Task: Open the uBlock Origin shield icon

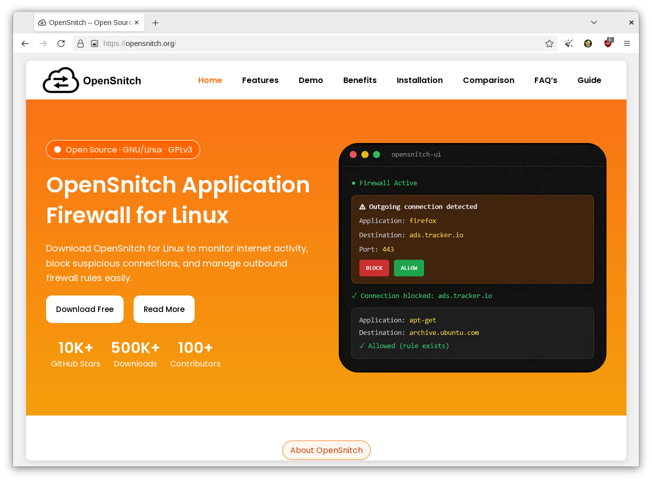Action: point(608,43)
